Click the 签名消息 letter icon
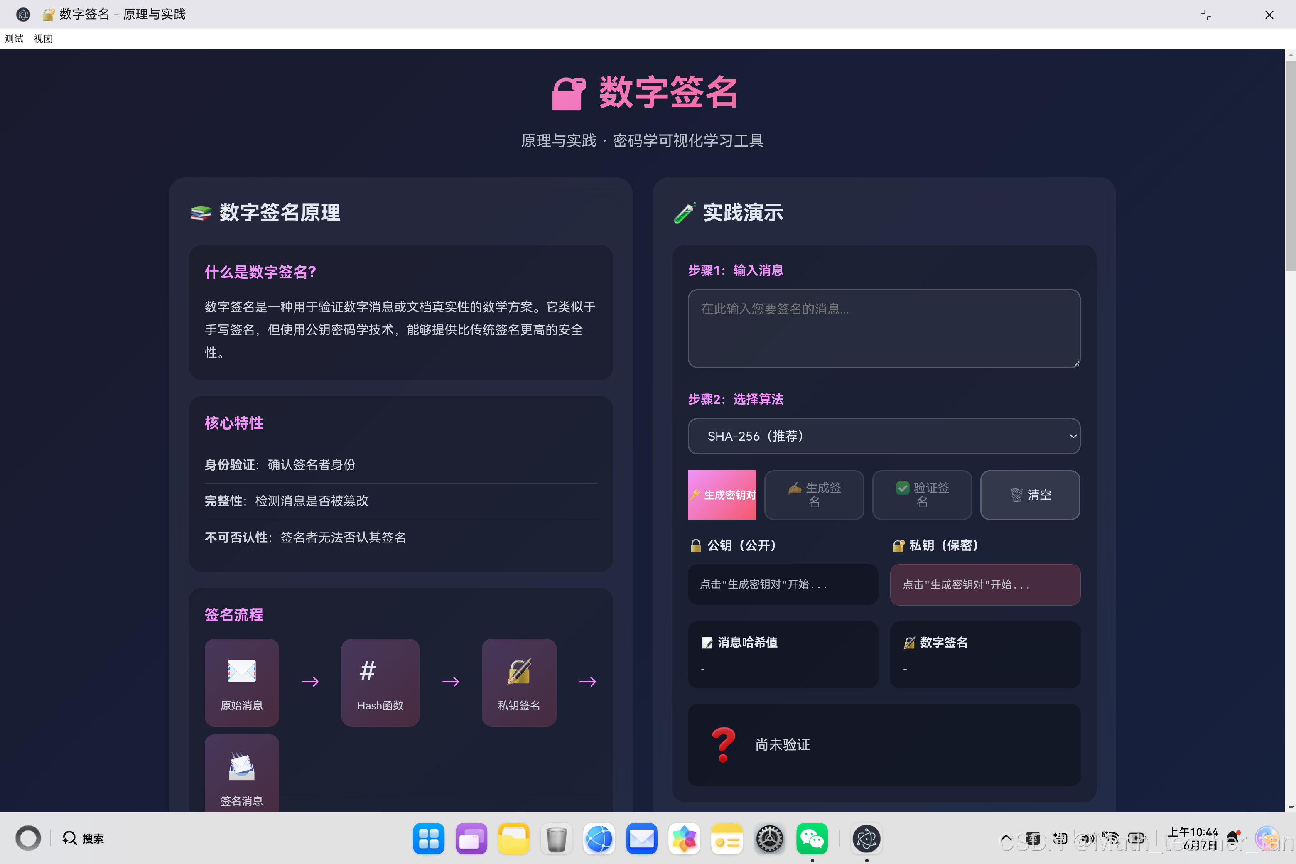 pos(242,766)
